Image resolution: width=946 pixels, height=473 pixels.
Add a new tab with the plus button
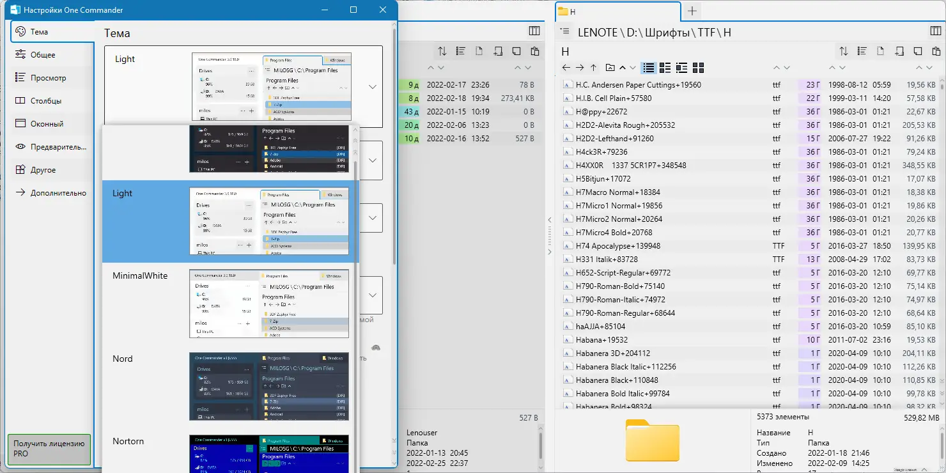pyautogui.click(x=692, y=11)
